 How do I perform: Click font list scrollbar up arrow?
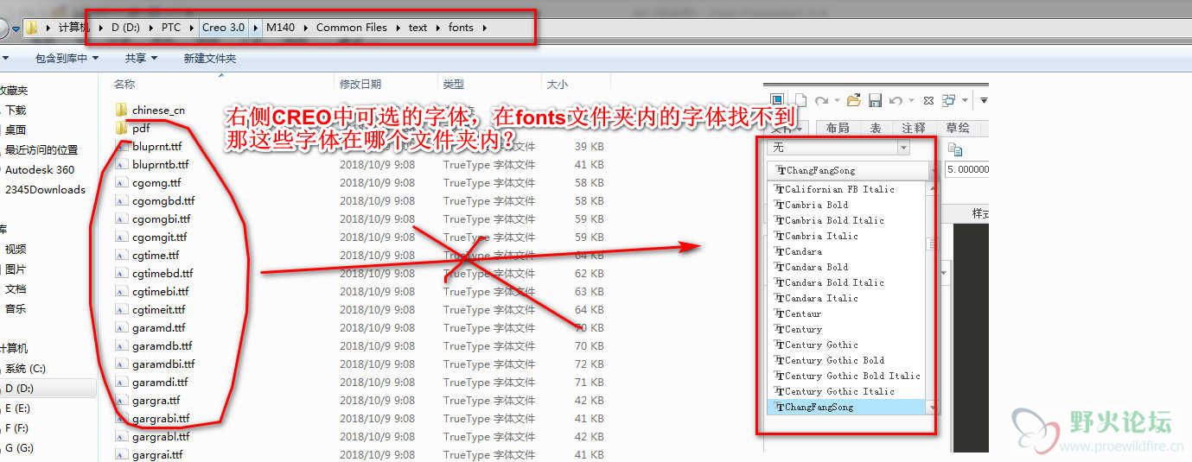[932, 188]
